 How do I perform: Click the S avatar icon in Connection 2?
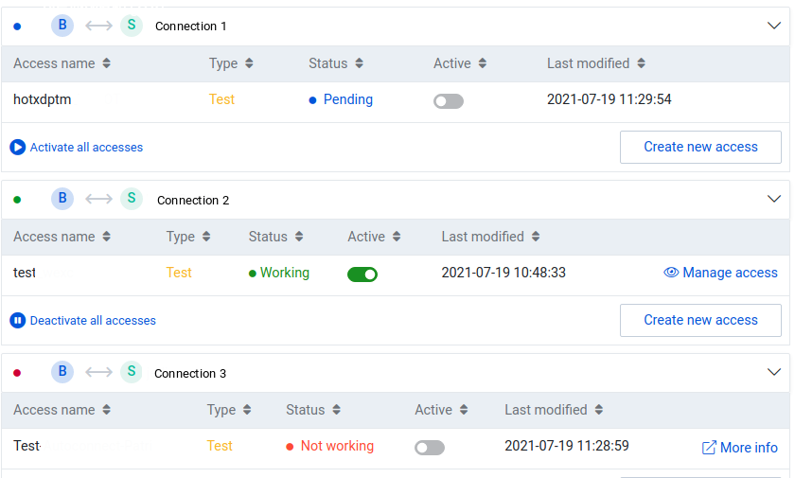click(132, 199)
